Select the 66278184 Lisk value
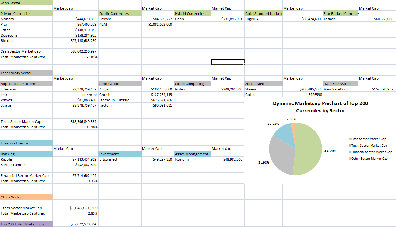Image resolution: width=396 pixels, height=227 pixels. (x=76, y=95)
